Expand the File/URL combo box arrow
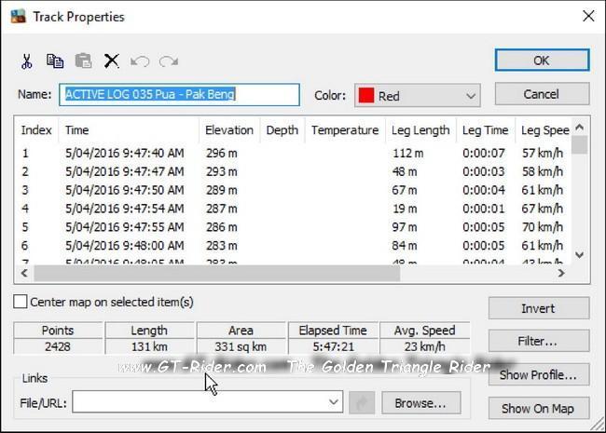 tap(335, 402)
